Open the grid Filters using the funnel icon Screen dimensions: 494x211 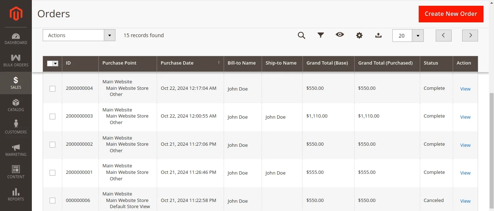tap(321, 35)
